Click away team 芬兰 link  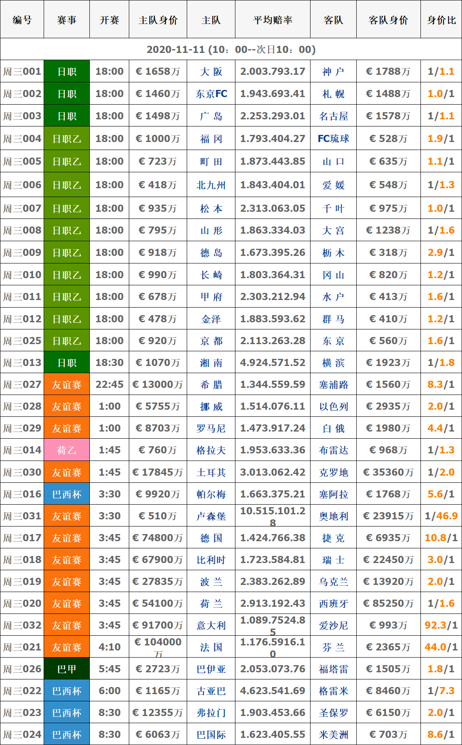333,647
